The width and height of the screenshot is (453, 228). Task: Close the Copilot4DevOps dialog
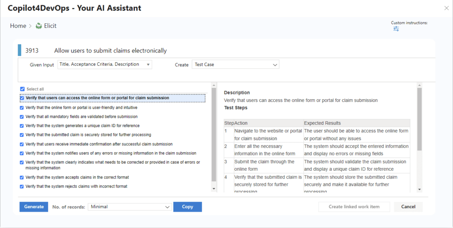click(446, 8)
